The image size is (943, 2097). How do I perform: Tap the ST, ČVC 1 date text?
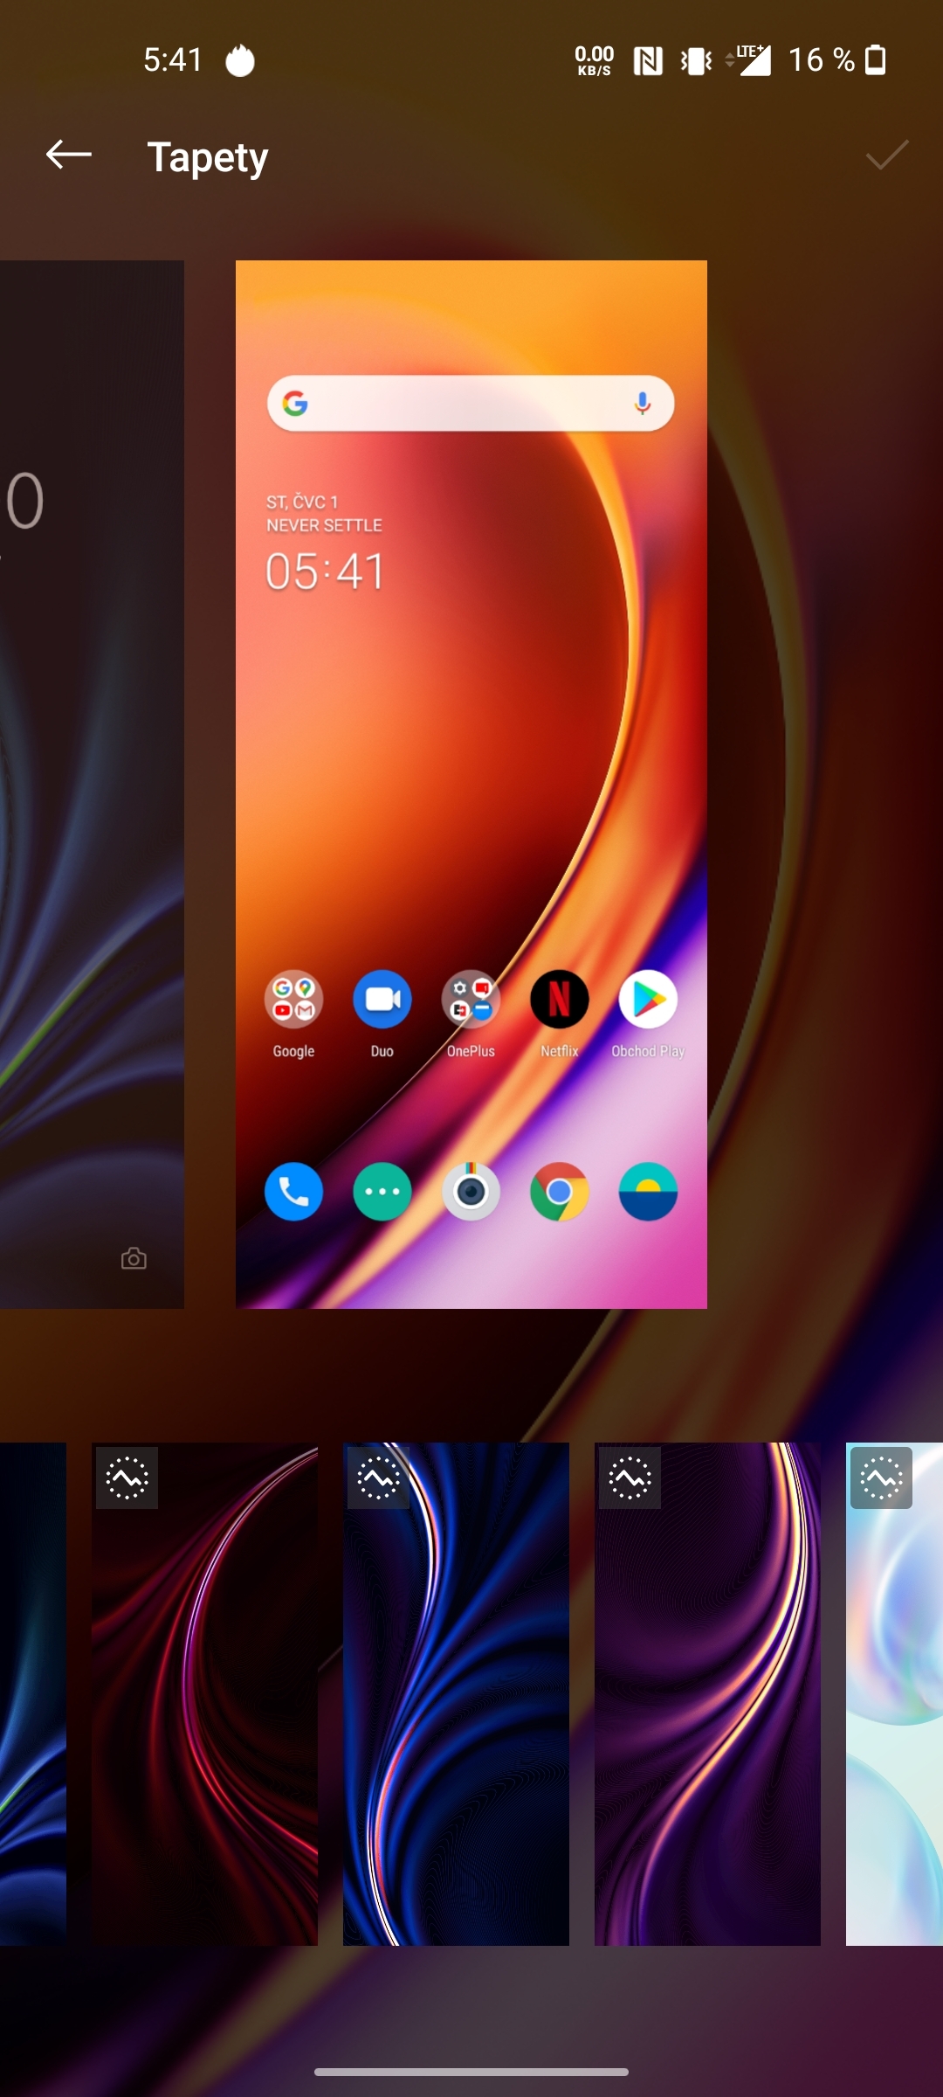[x=302, y=502]
